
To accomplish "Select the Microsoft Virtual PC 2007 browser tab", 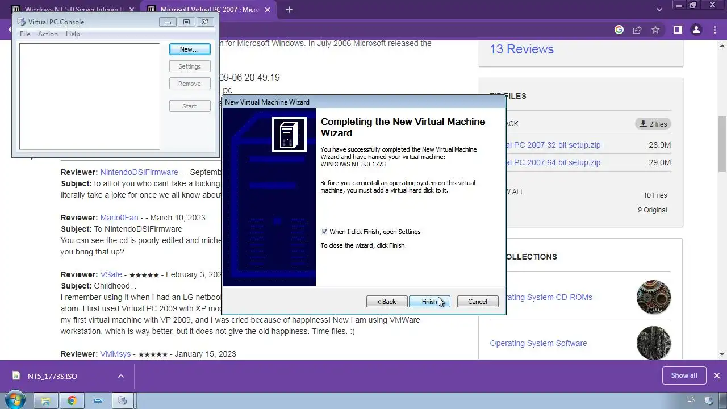I will 210,10.
